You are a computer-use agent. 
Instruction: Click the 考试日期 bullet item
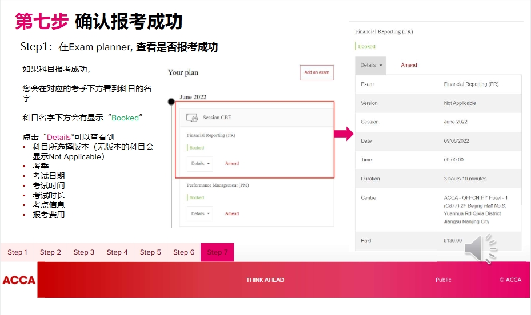49,176
